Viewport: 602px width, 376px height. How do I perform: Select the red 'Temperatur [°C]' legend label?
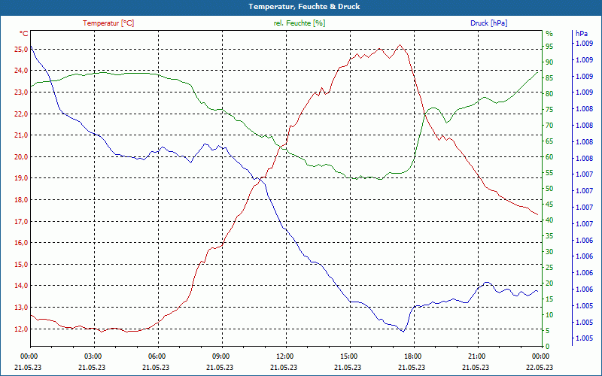pyautogui.click(x=108, y=23)
